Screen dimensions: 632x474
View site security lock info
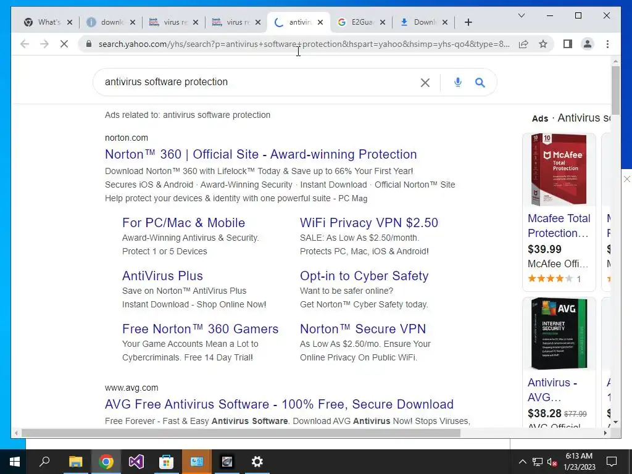[x=89, y=44]
